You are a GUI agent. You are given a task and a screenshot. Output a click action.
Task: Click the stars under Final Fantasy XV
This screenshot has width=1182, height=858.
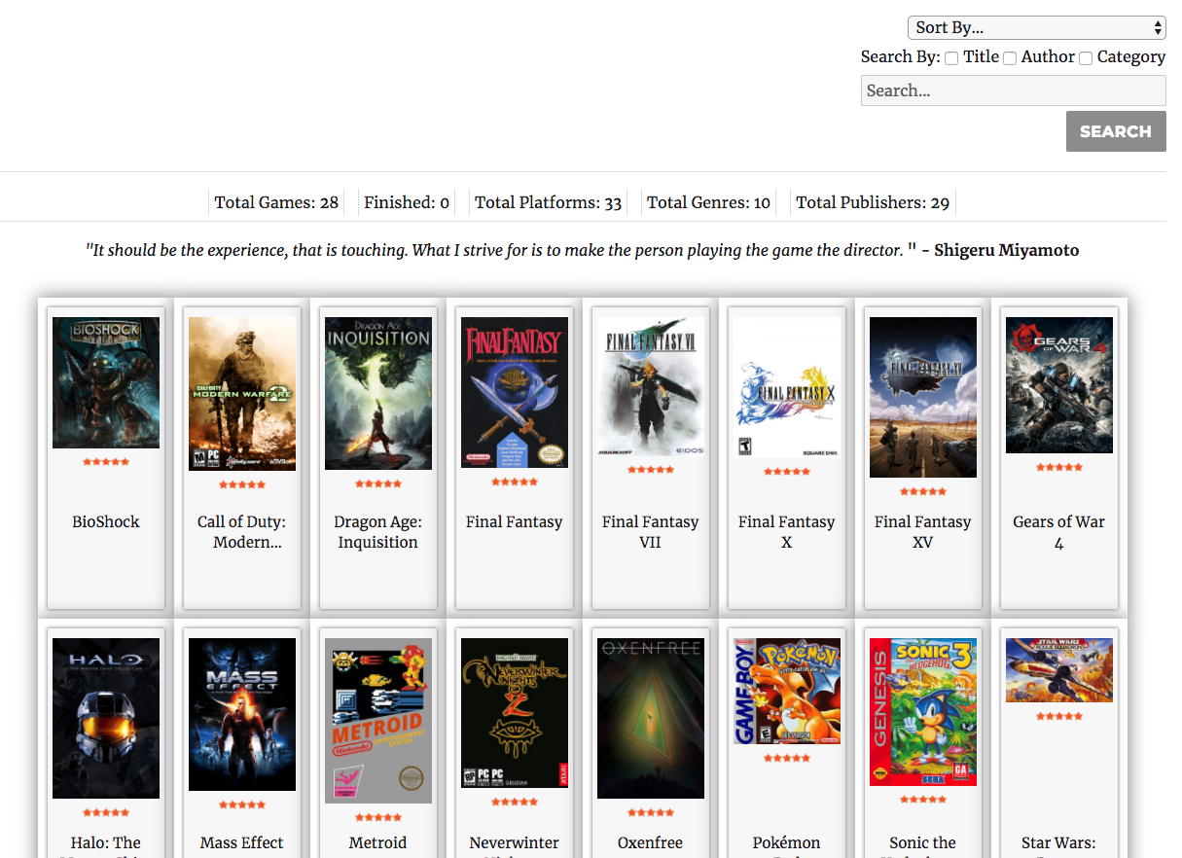click(923, 492)
